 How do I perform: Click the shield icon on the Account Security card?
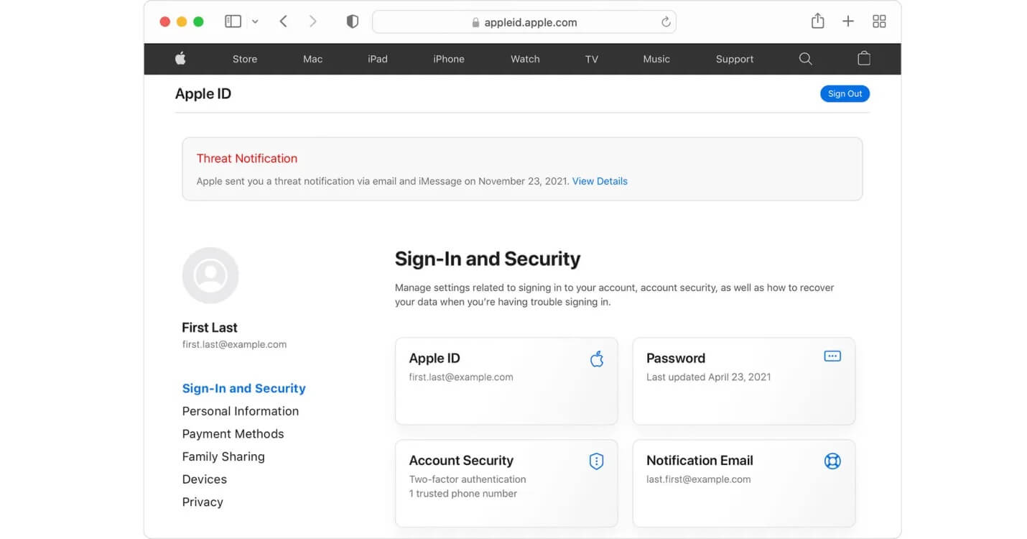pos(596,461)
